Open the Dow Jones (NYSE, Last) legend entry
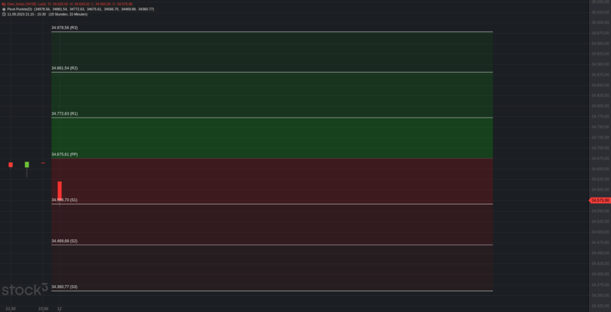Viewport: 611px width, 312px height. [x=26, y=4]
